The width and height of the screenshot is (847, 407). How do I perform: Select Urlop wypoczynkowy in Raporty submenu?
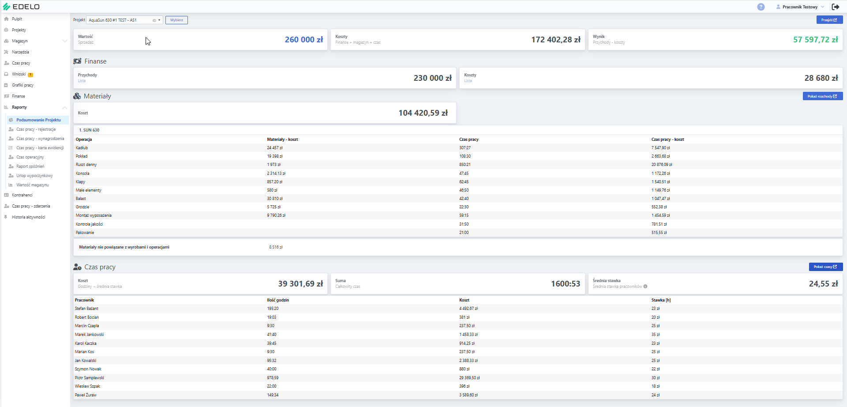[34, 176]
